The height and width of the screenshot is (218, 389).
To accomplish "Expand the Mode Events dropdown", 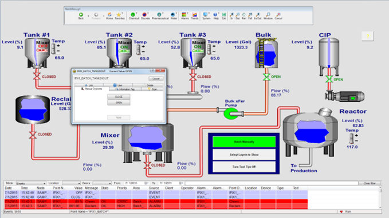I will (x=31, y=183).
